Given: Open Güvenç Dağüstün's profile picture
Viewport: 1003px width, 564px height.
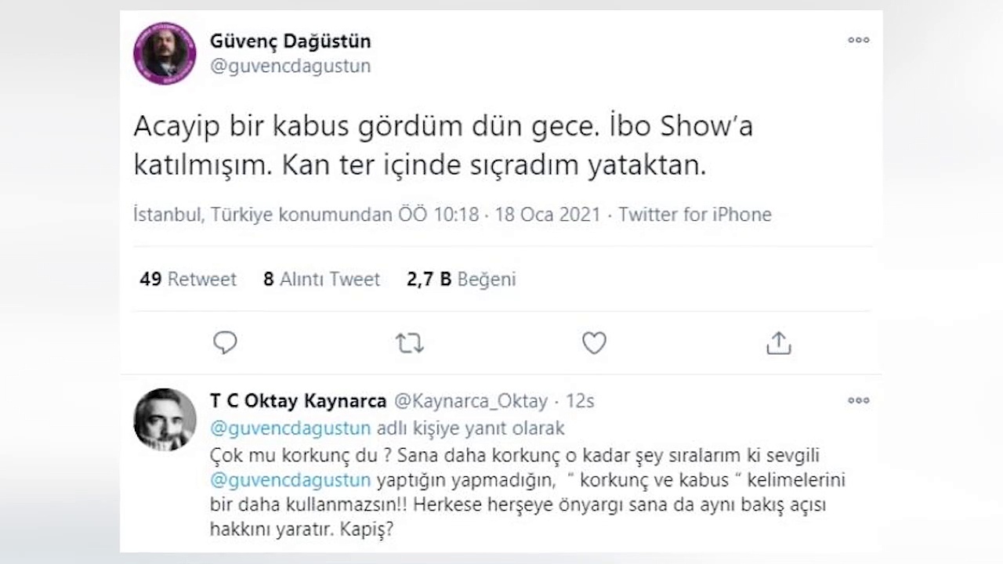Looking at the screenshot, I should [x=165, y=53].
